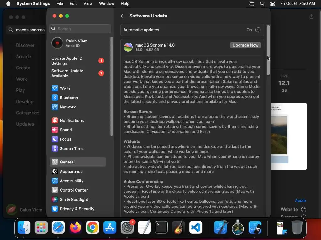Click the Software Update pane scrollbar
This screenshot has height=240, width=321.
pos(268,50)
